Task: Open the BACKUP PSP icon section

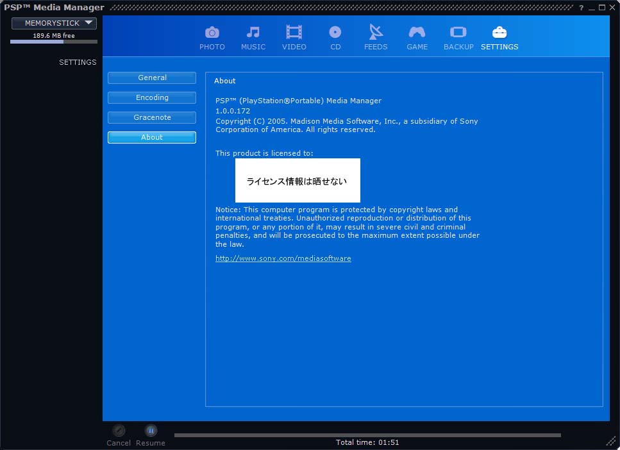Action: (458, 38)
